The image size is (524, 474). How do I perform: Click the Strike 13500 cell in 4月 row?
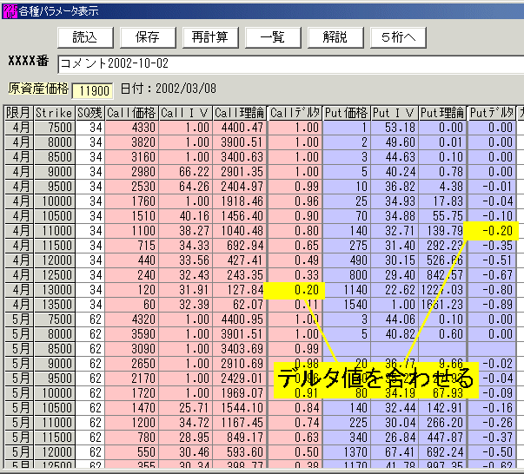[x=55, y=305]
